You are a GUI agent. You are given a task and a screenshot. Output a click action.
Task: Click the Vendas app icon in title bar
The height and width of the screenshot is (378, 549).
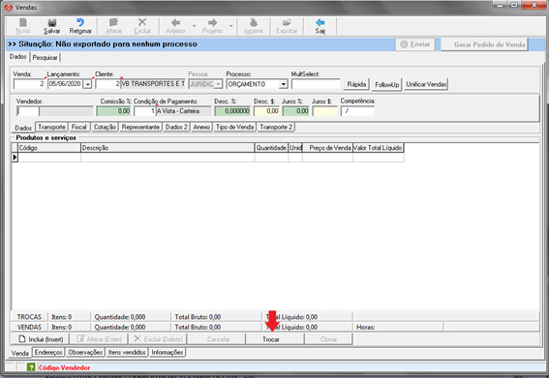(9, 7)
